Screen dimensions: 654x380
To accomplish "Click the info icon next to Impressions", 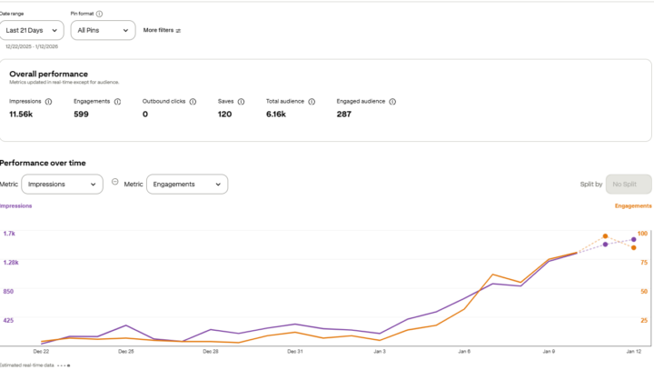I will point(48,102).
